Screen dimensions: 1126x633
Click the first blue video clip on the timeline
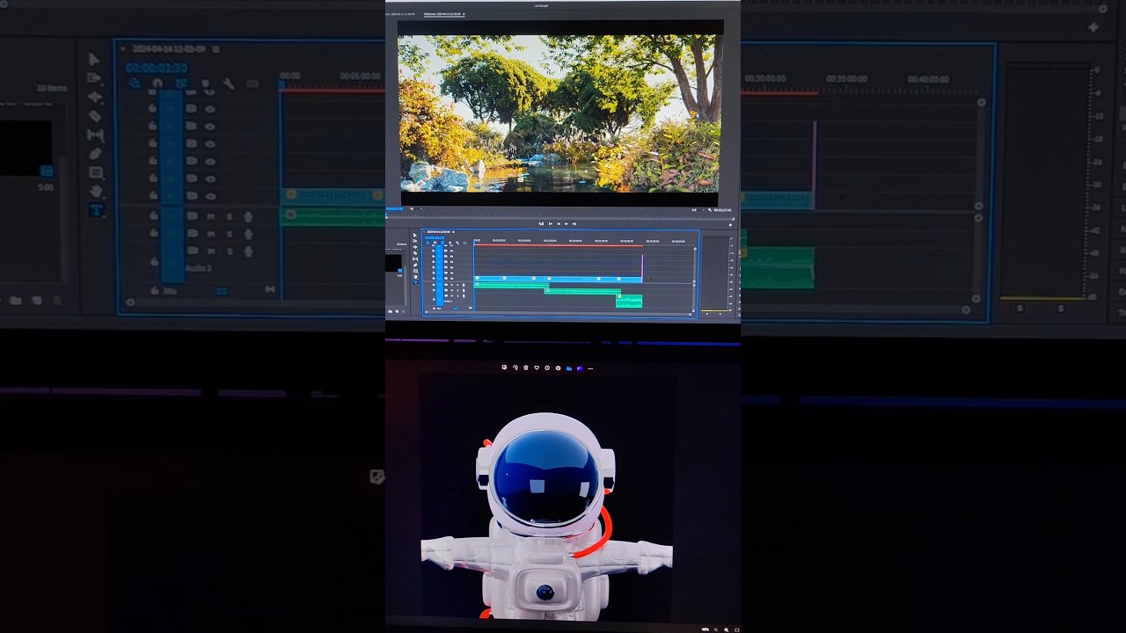[489, 279]
